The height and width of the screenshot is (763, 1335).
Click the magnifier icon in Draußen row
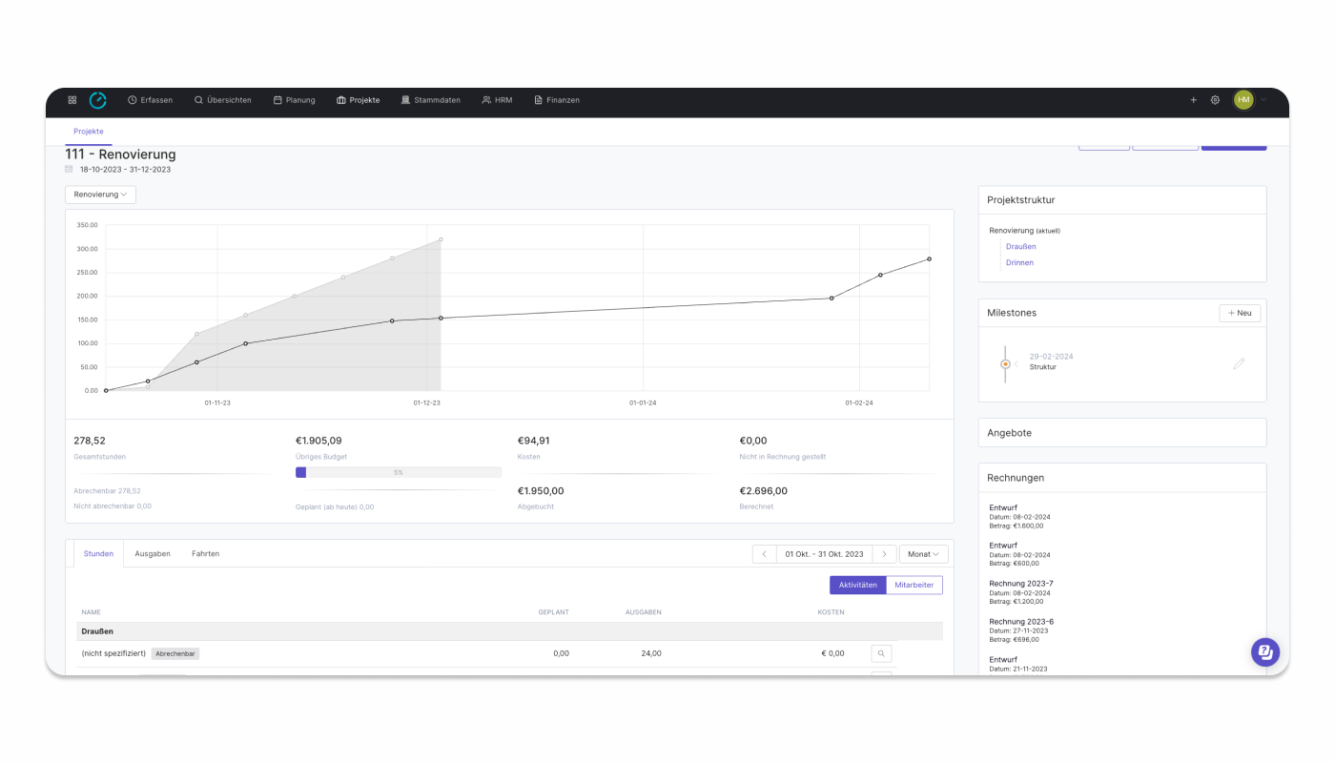pyautogui.click(x=882, y=653)
